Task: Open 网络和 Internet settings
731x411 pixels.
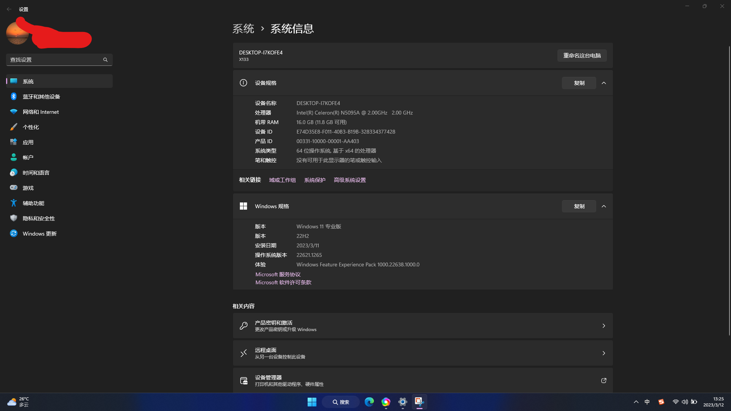Action: [59, 112]
